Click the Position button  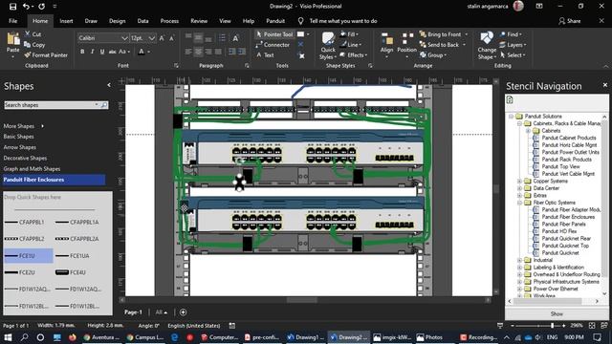(x=406, y=45)
